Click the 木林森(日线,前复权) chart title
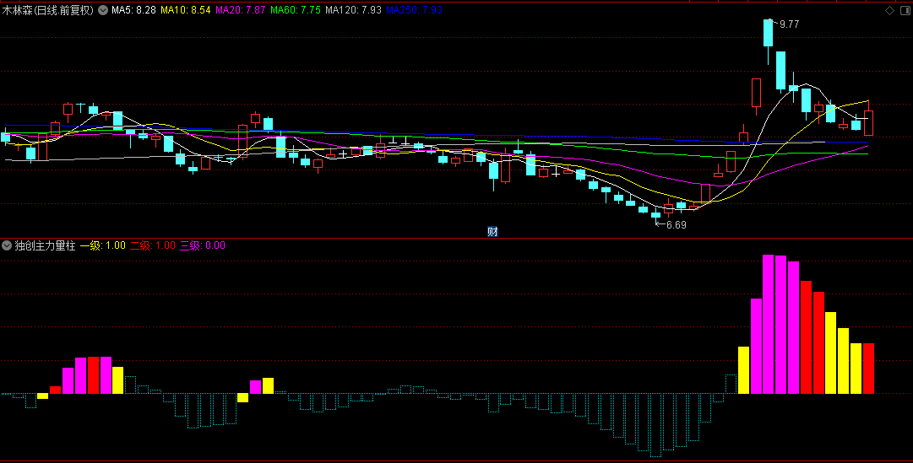Screen dimensions: 913x463 tap(48, 10)
